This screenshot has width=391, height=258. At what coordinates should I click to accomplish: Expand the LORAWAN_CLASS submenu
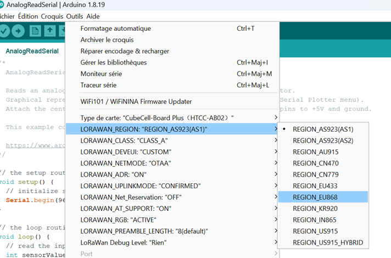tap(172, 141)
